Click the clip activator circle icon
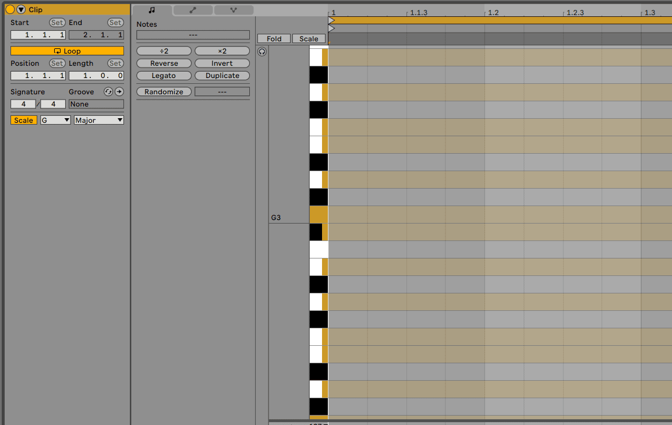Screen dimensions: 672x425 pyautogui.click(x=10, y=9)
